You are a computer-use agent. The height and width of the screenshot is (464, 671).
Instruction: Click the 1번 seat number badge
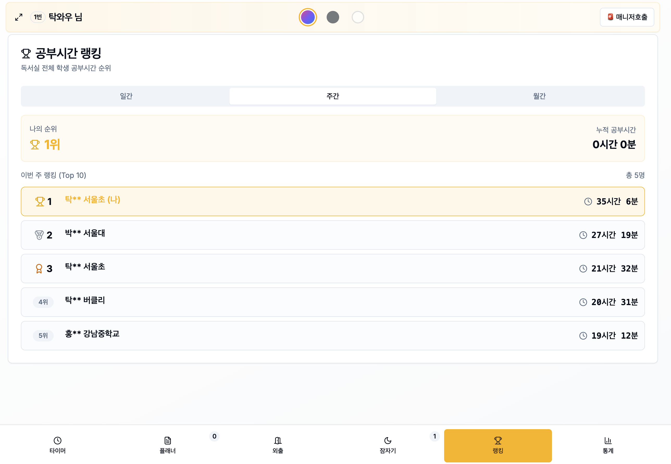(x=38, y=17)
